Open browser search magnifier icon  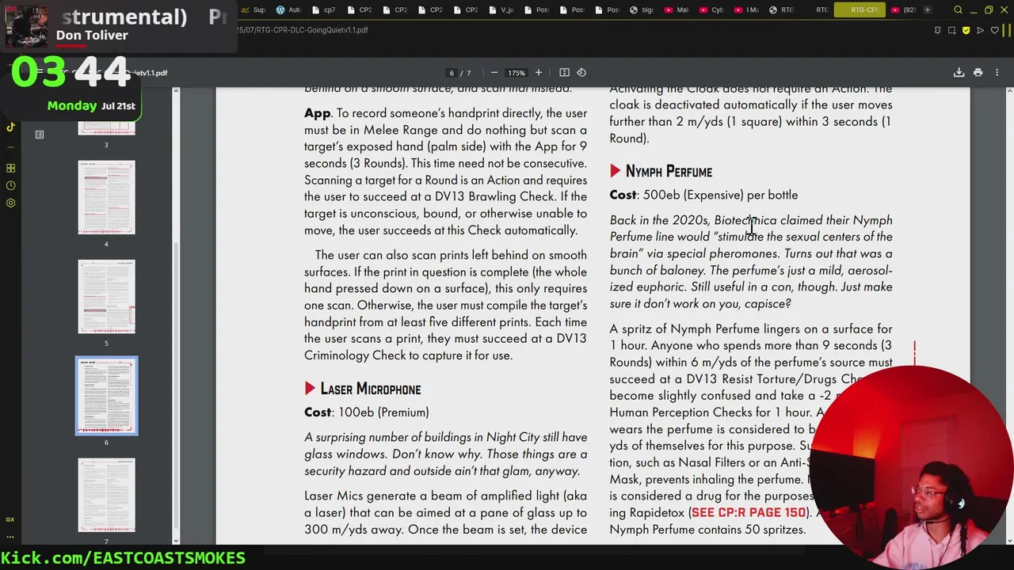[958, 10]
